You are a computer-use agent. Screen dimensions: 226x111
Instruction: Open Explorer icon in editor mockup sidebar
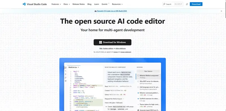66,68
